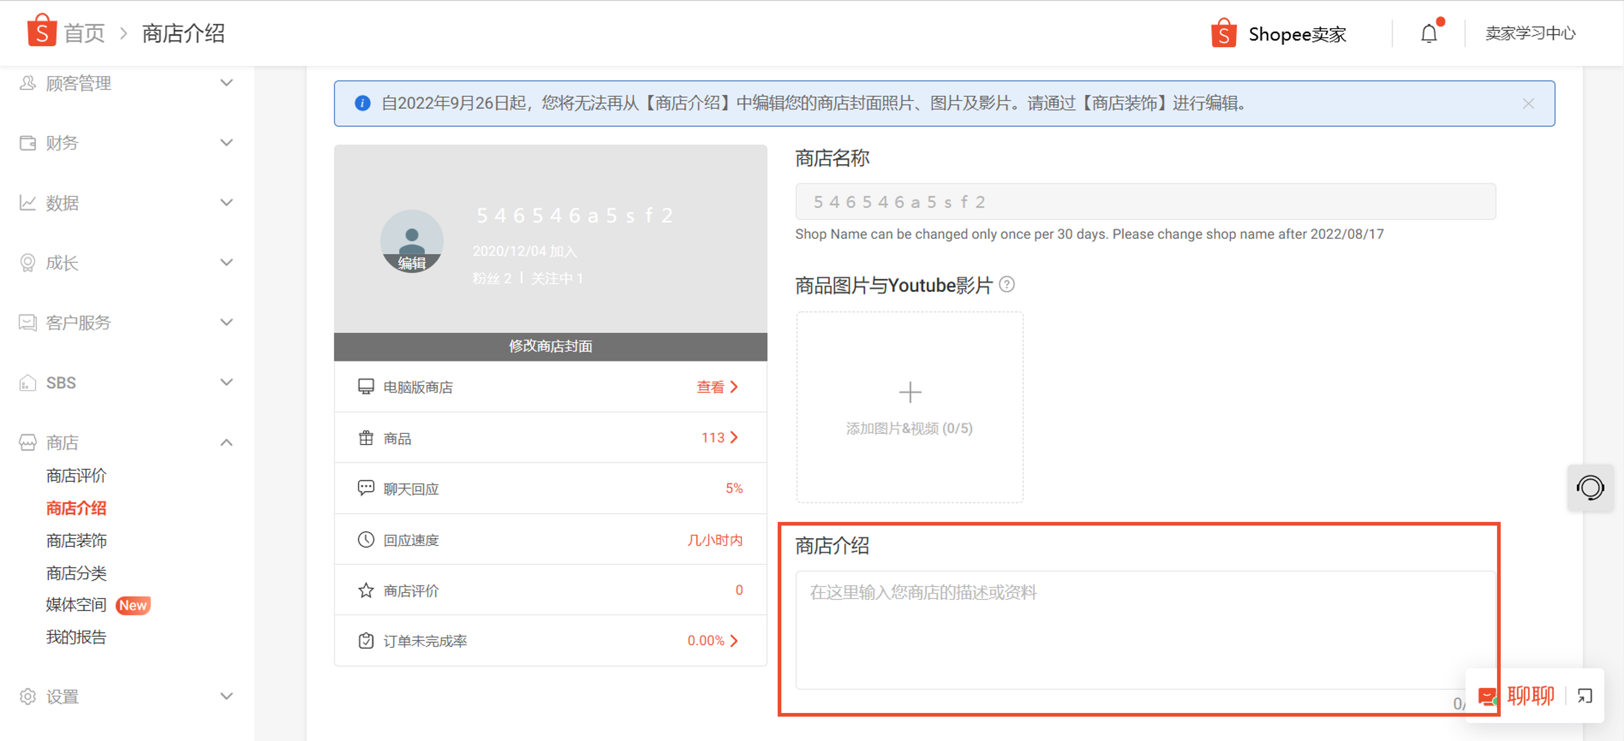Go to 首页 breadcrumb link

pyautogui.click(x=85, y=33)
